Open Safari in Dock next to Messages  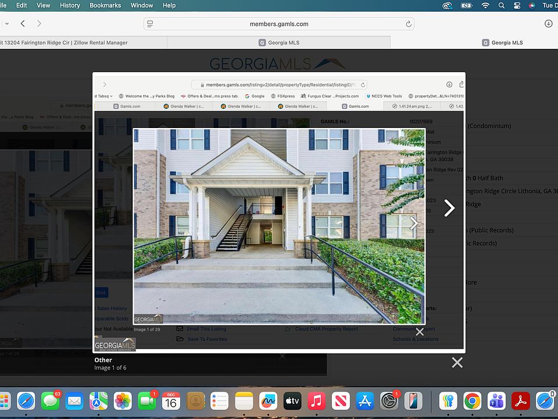coord(26,401)
